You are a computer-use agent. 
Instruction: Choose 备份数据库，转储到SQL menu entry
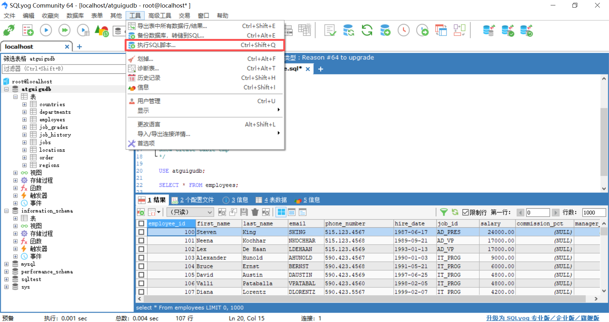coord(205,35)
